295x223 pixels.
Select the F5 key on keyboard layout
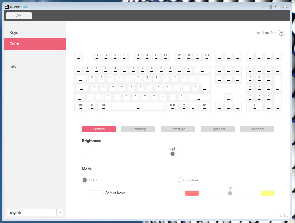pyautogui.click(x=138, y=57)
